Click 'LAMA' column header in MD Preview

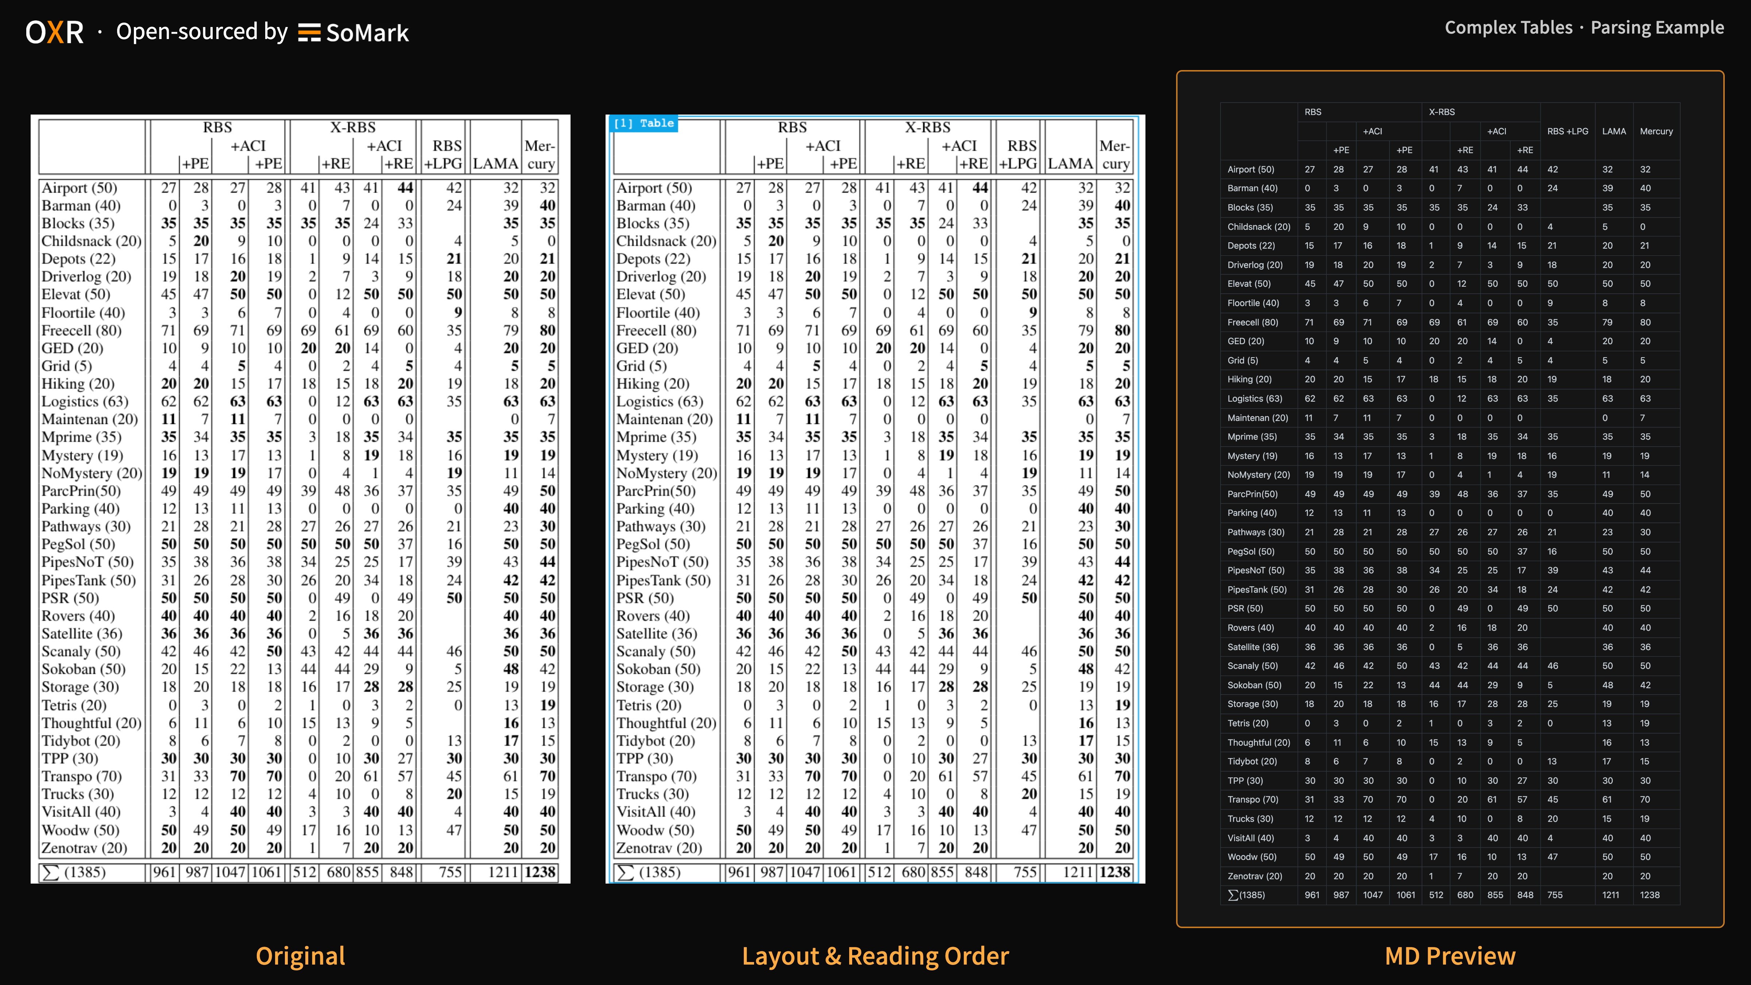coord(1614,131)
